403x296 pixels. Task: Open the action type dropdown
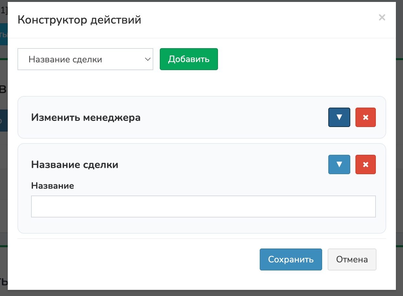click(85, 59)
